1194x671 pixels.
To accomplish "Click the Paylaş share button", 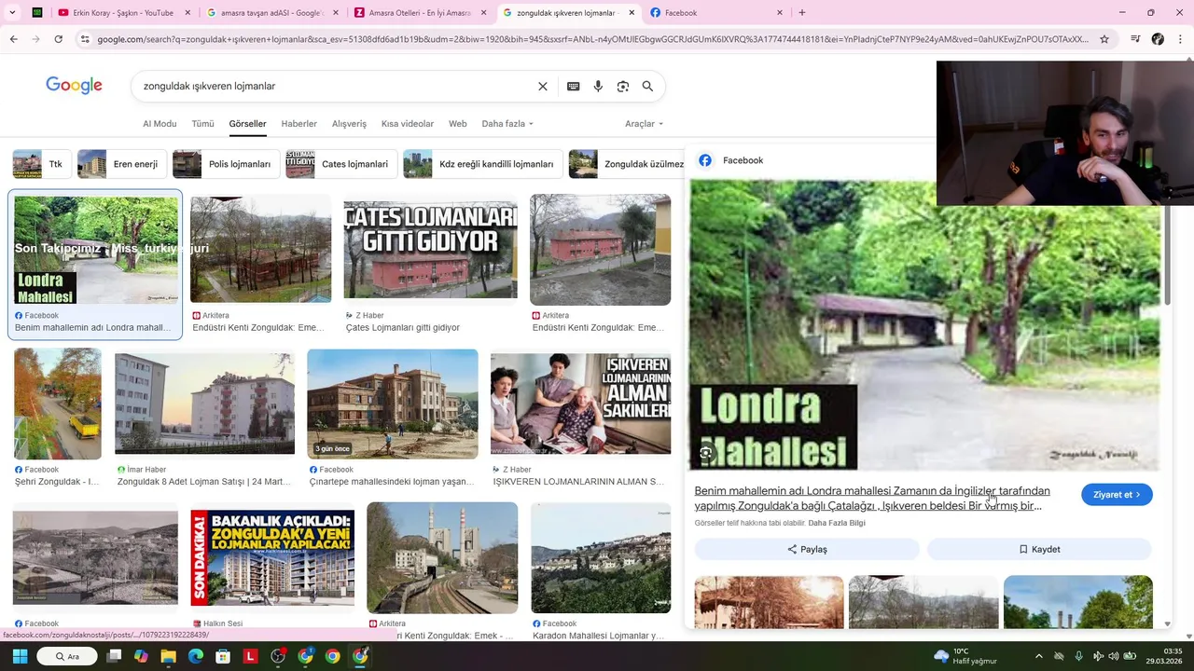I will [x=807, y=549].
